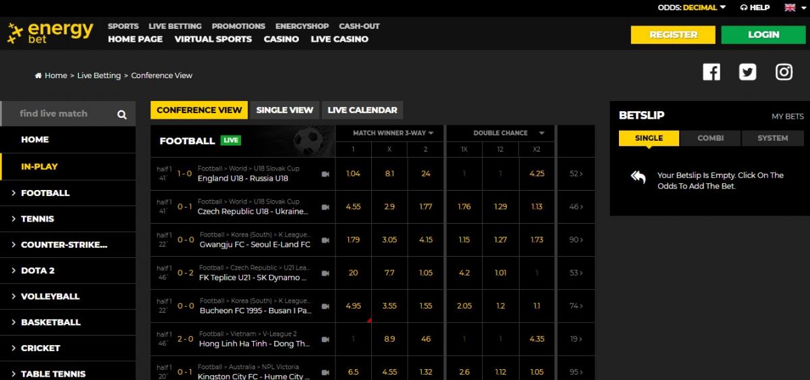The image size is (810, 380).
Task: Open live stream for England U18 match
Action: coord(325,174)
